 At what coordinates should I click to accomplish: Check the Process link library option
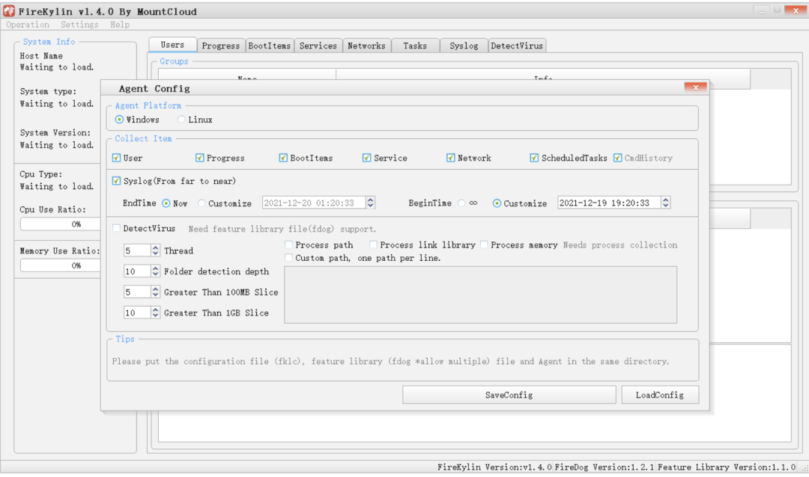click(373, 244)
